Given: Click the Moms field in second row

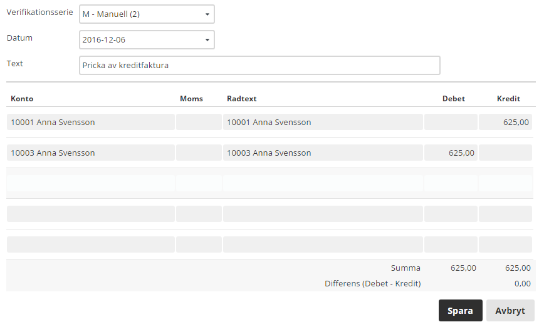Looking at the screenshot, I should 199,153.
